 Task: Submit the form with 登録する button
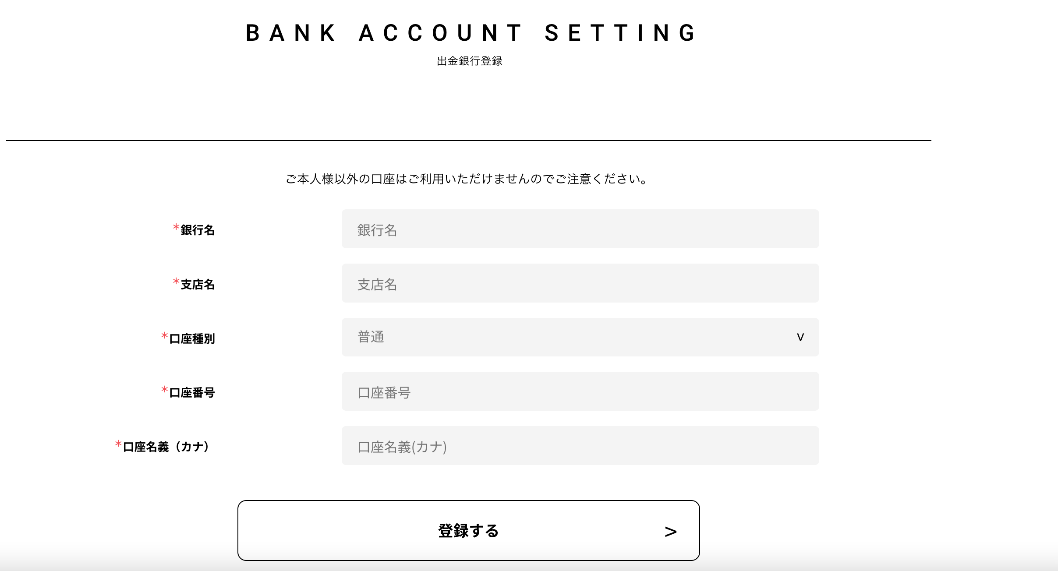[468, 530]
